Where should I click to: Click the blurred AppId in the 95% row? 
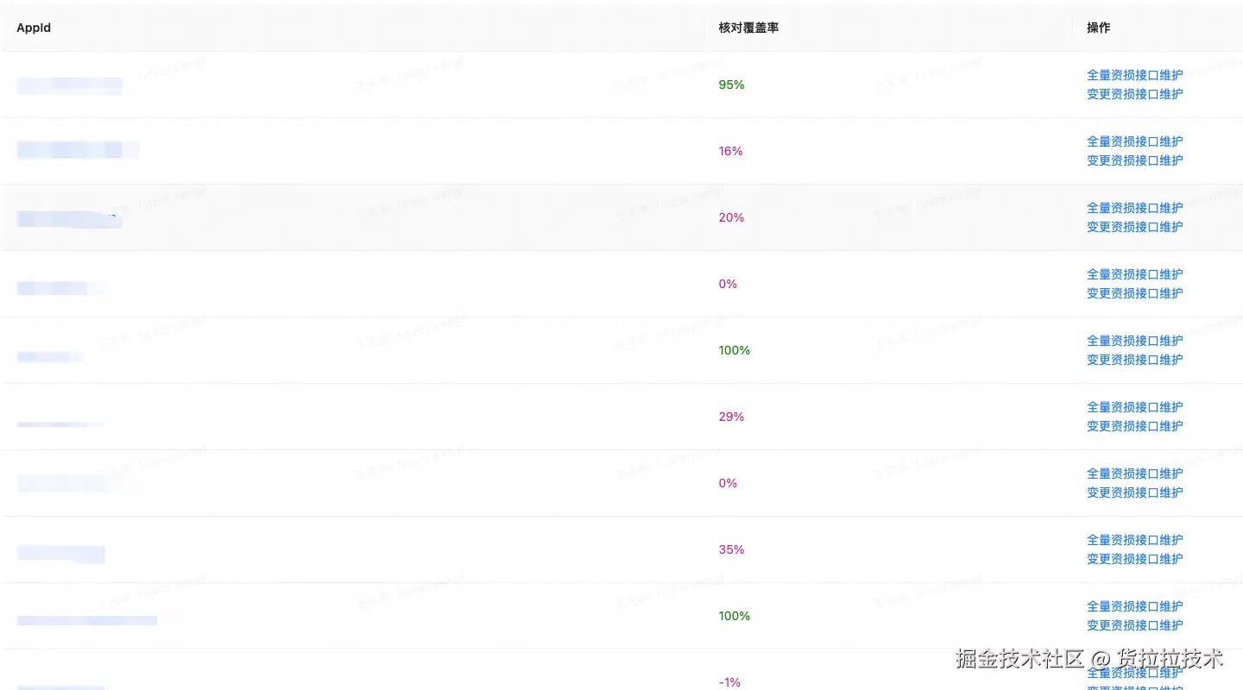[69, 85]
